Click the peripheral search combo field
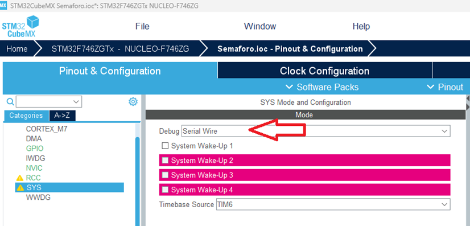This screenshot has height=226, width=470. click(x=49, y=102)
